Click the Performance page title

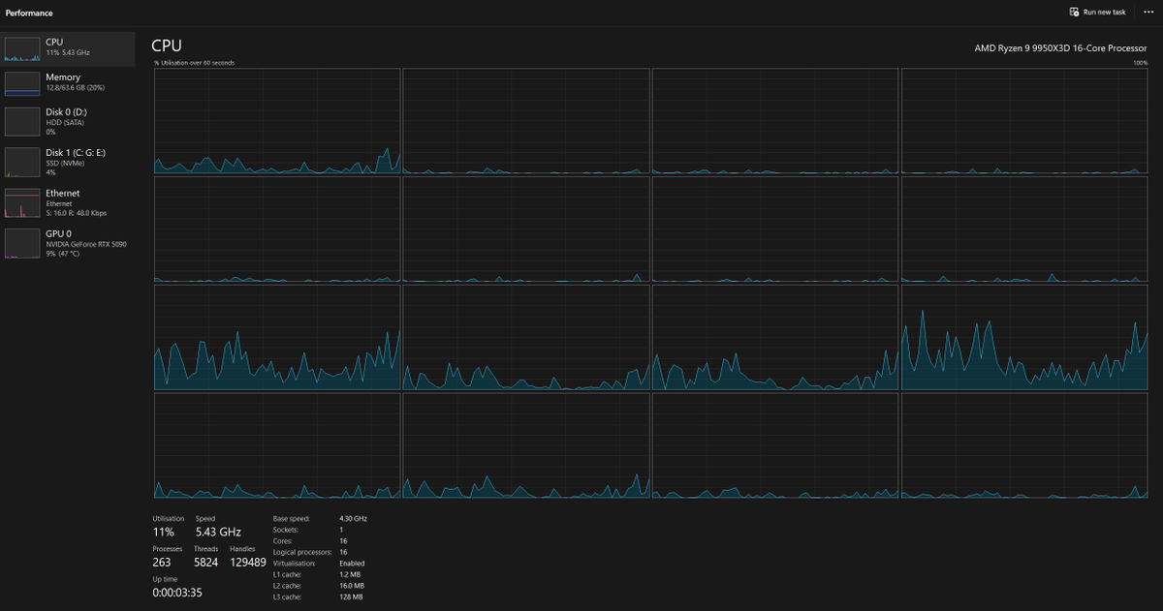29,13
